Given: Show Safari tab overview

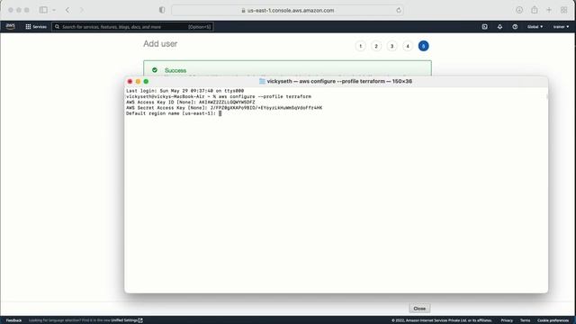Looking at the screenshot, I should pos(564,10).
